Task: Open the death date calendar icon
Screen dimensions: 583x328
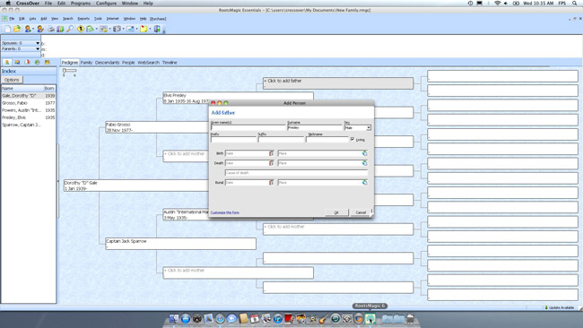Action: pyautogui.click(x=272, y=163)
